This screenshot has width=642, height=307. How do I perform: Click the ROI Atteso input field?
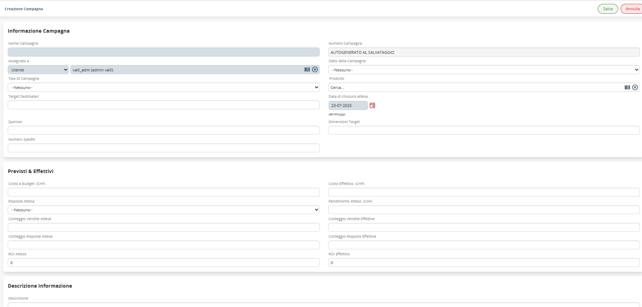(x=164, y=263)
